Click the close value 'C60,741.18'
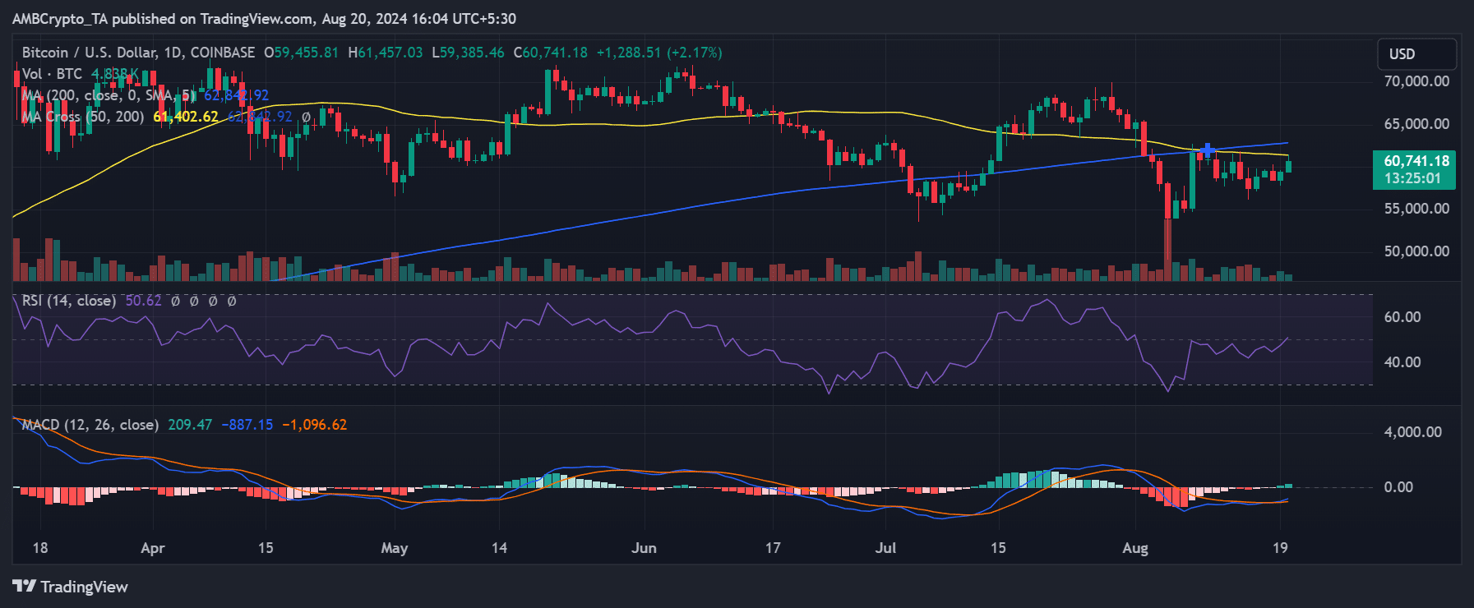Viewport: 1474px width, 608px height. (551, 53)
